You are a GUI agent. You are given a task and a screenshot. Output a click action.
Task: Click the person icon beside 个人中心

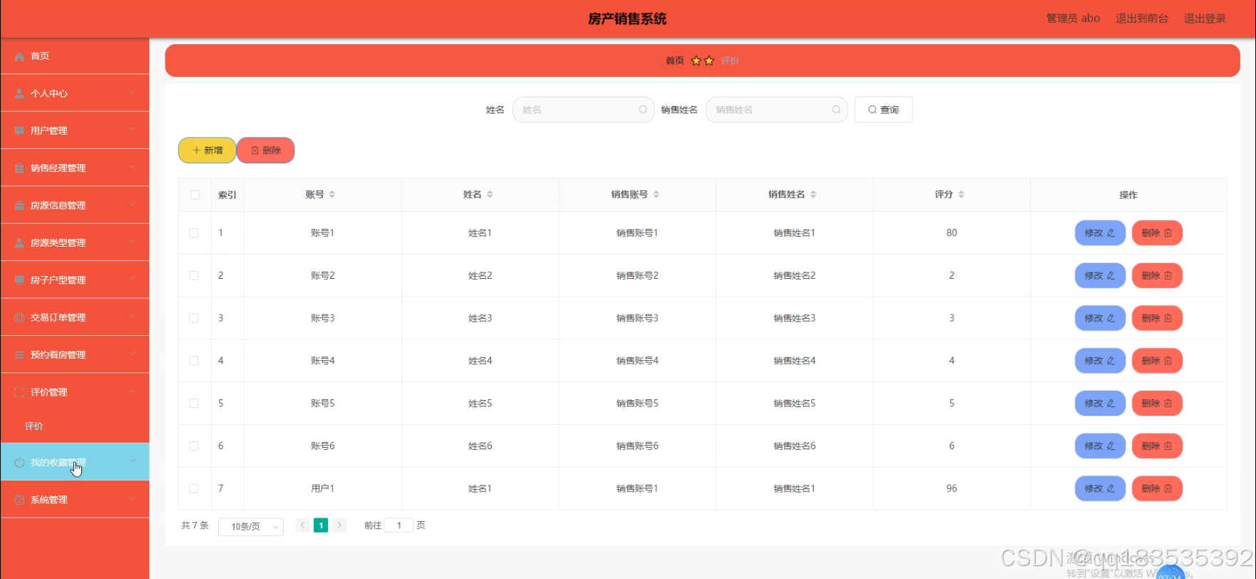(x=19, y=93)
